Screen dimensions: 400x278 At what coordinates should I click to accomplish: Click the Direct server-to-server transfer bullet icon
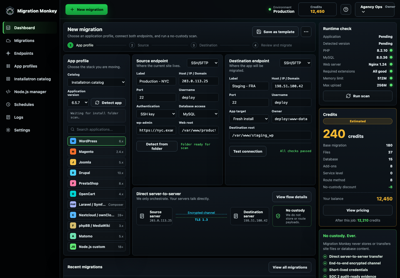325,257
